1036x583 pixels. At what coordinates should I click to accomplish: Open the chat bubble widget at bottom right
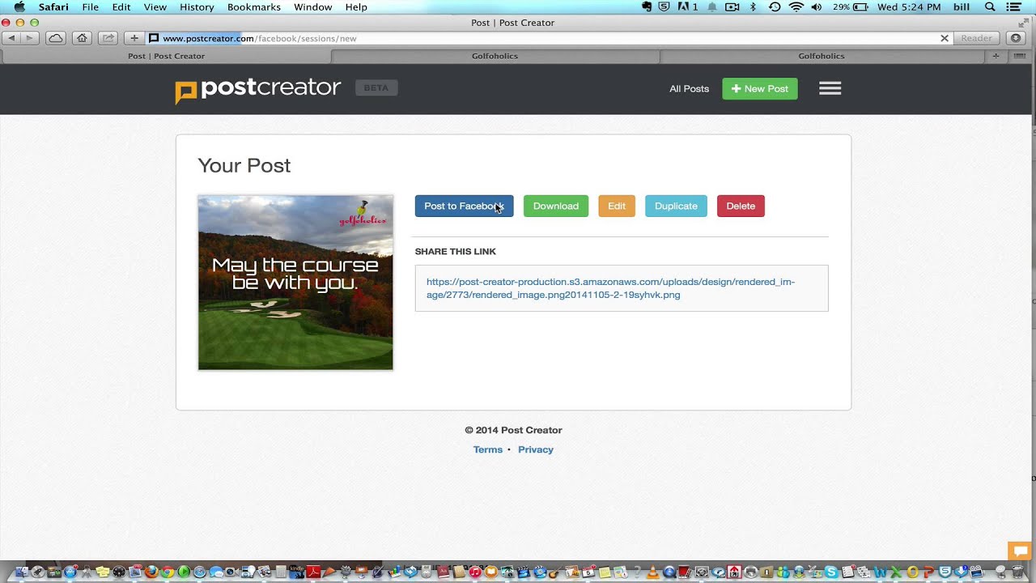1018,551
